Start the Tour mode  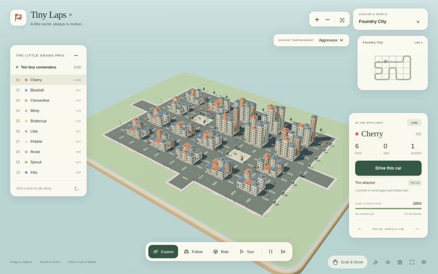247,252
